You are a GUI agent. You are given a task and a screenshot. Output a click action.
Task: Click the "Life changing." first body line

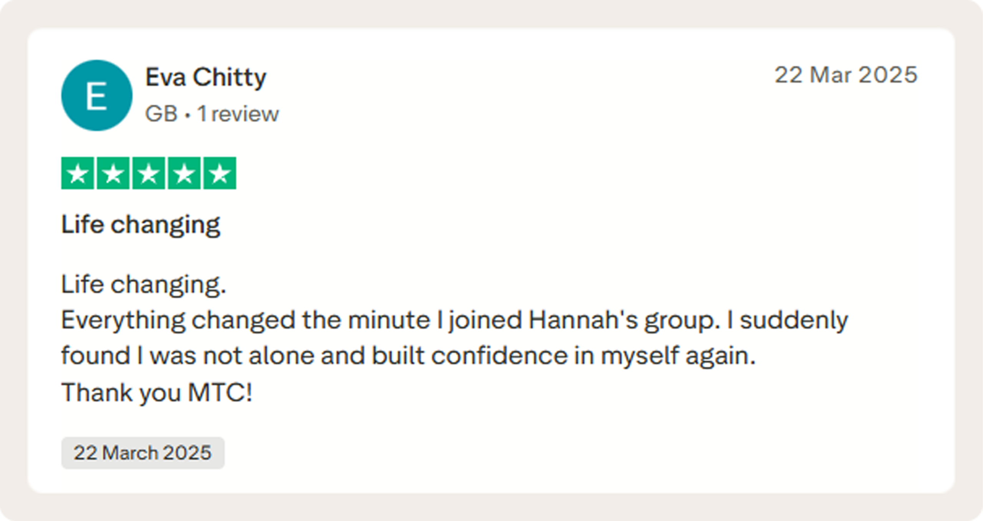144,284
